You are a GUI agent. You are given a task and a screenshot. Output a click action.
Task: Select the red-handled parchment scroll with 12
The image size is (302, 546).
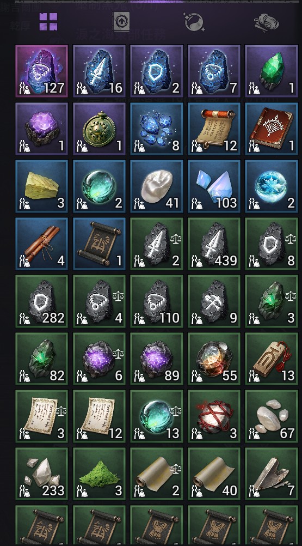pyautogui.click(x=214, y=129)
